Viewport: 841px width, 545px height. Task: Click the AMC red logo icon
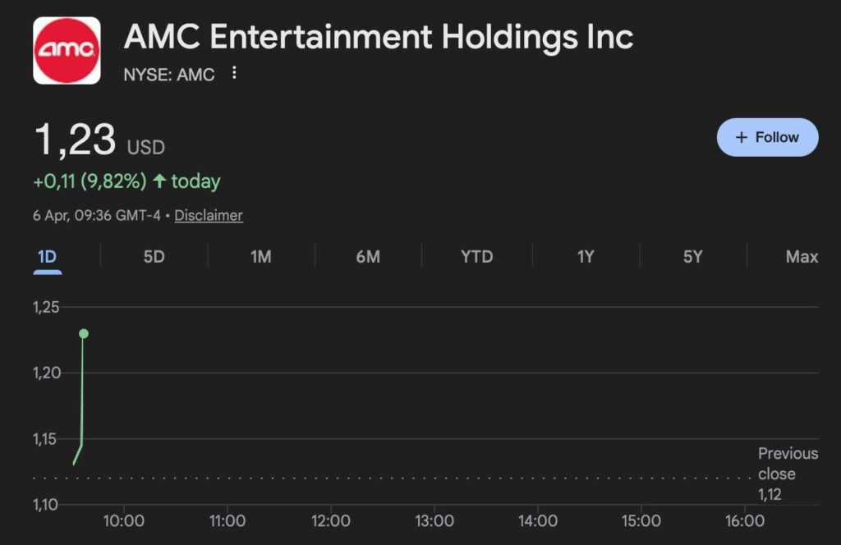tap(67, 51)
